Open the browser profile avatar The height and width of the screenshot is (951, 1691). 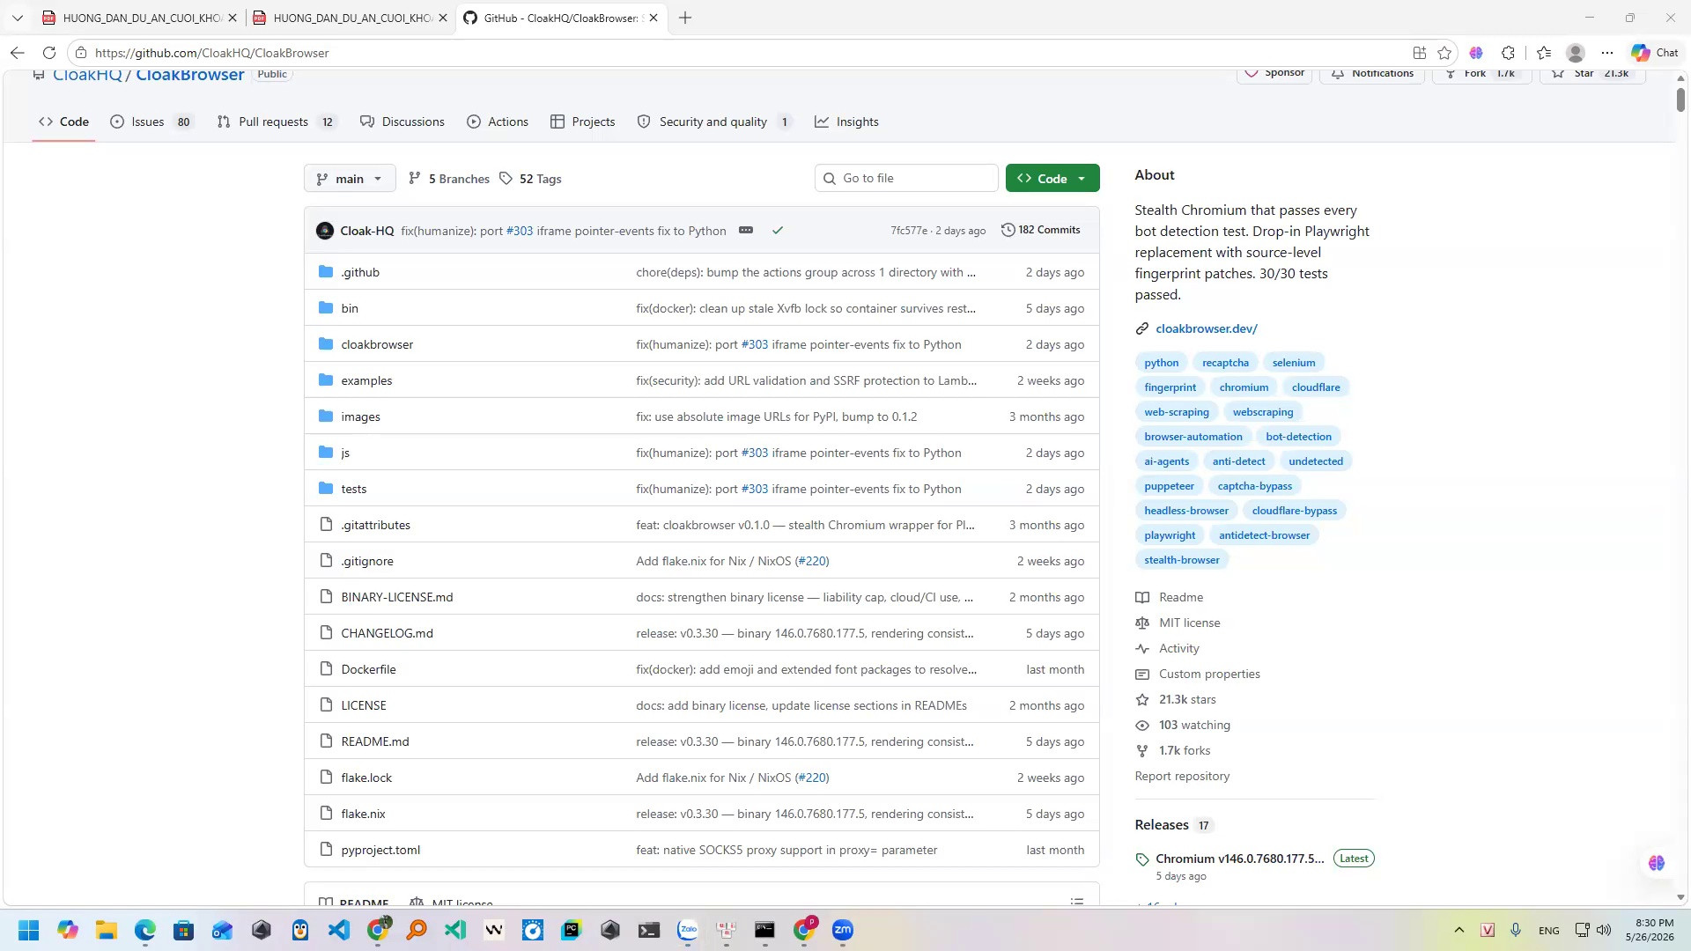tap(1576, 53)
